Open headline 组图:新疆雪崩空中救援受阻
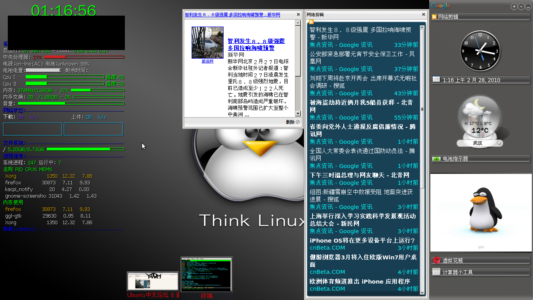The width and height of the screenshot is (533, 300). point(361,195)
